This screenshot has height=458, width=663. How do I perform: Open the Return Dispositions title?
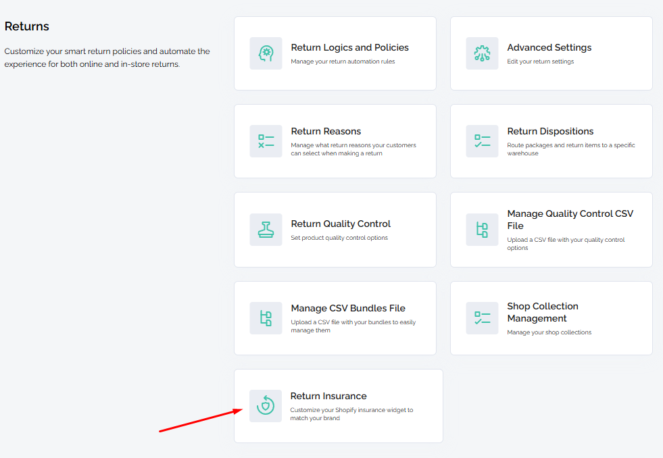(550, 131)
